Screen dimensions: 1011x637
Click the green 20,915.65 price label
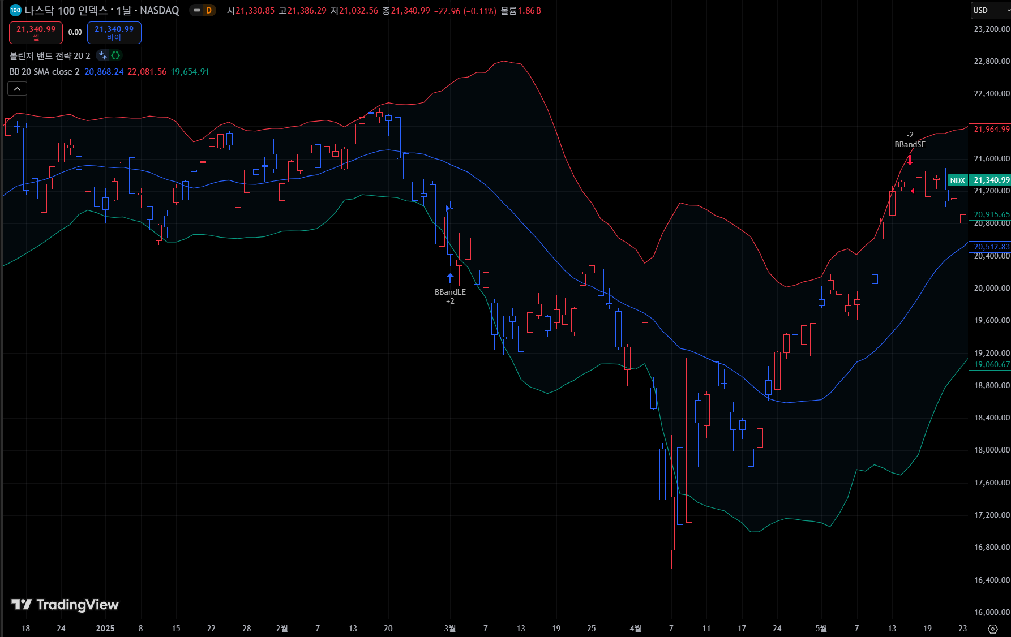tap(989, 214)
